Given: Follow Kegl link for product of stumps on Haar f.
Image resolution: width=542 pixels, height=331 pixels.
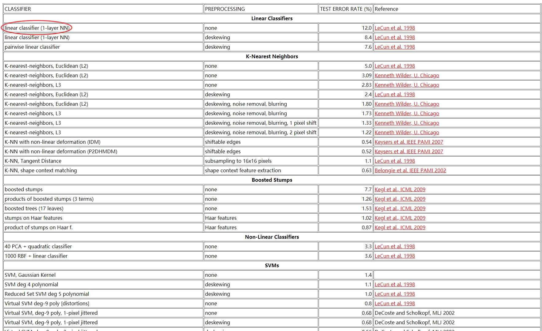Looking at the screenshot, I should click(x=400, y=227).
